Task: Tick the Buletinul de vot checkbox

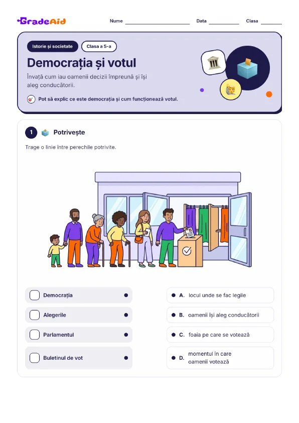Action: (35, 358)
